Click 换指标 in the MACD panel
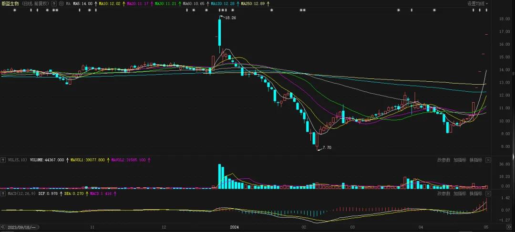This screenshot has width=515, height=232. (x=476, y=193)
